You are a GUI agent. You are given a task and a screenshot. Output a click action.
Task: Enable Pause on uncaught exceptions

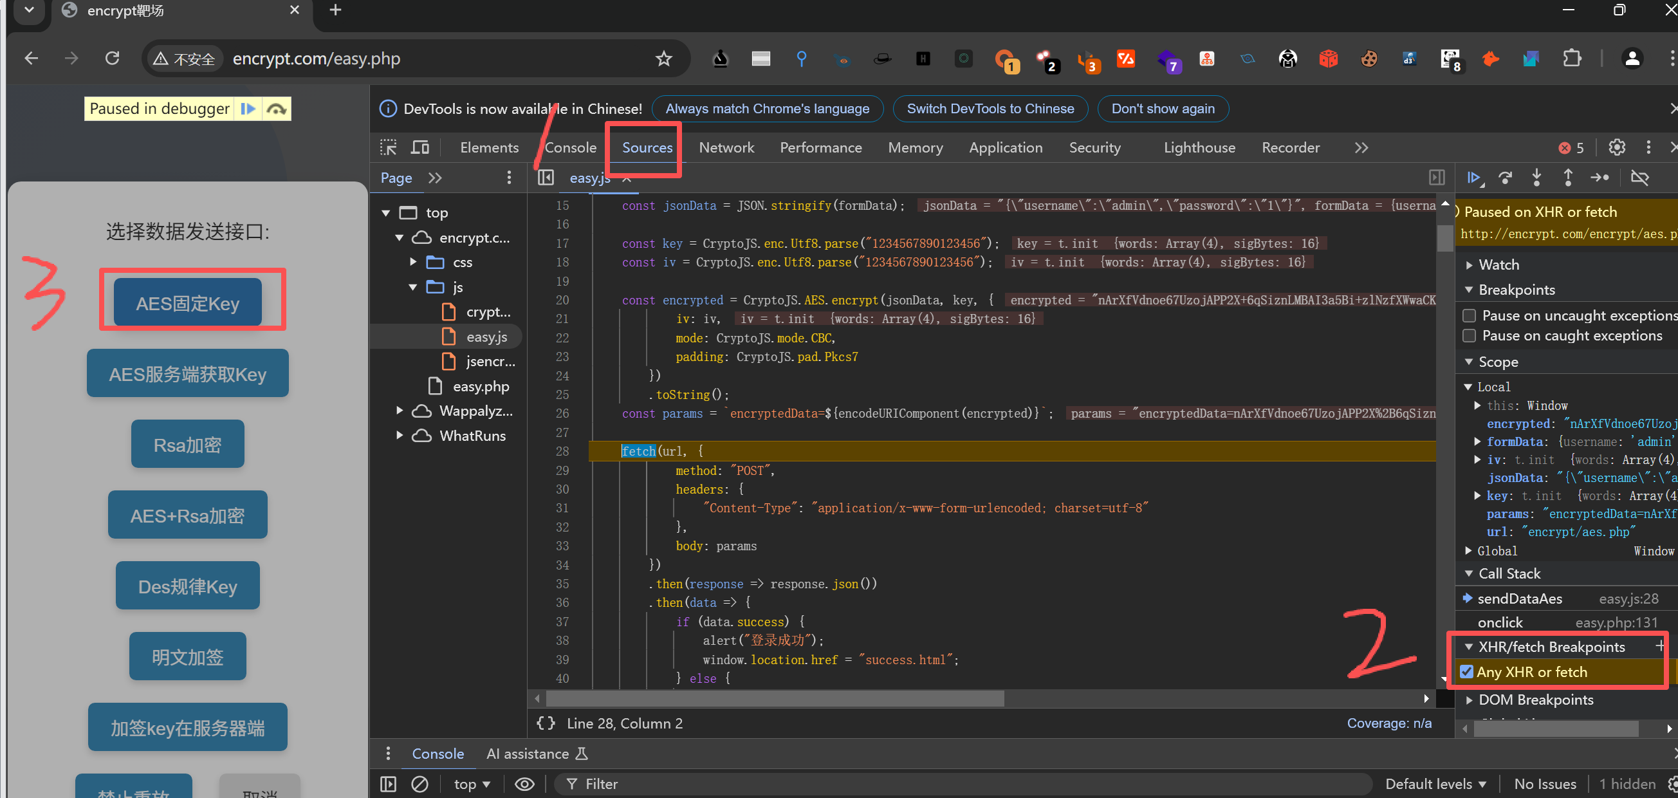click(1470, 316)
